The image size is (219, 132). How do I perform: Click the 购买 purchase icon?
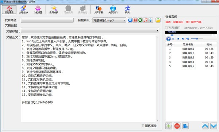[127, 9]
